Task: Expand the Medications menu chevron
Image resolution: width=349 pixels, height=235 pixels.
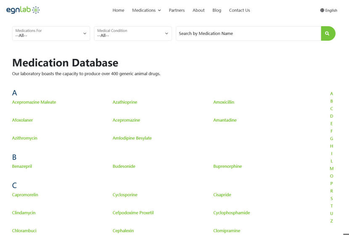Action: [159, 11]
